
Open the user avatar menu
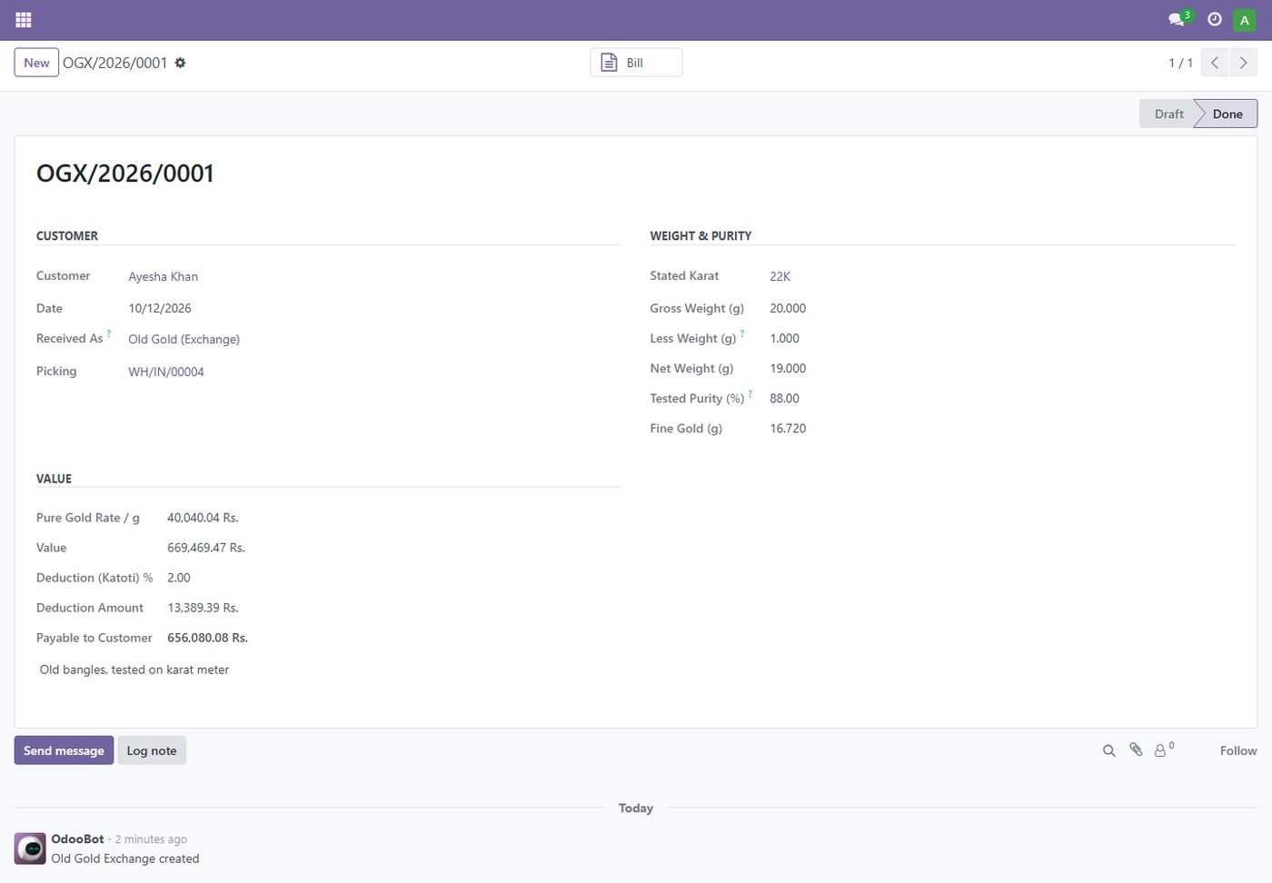click(1244, 19)
